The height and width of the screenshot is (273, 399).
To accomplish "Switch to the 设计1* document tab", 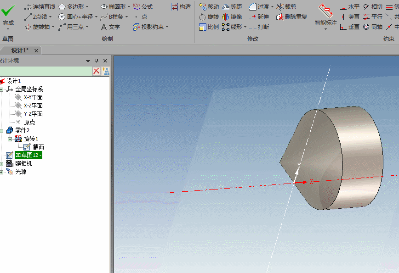I will 20,50.
